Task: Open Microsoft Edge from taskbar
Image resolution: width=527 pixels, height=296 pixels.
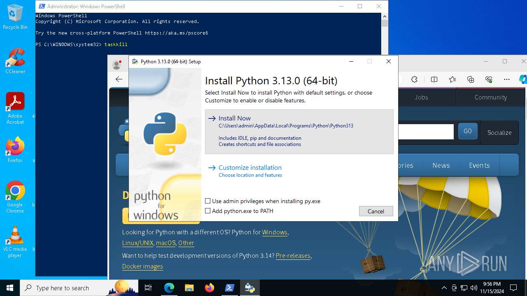Action: click(169, 288)
